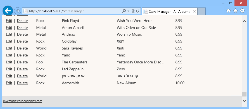The width and height of the screenshot is (249, 109).
Task: Delete the Aerosmith New Album entry
Action: click(x=22, y=83)
